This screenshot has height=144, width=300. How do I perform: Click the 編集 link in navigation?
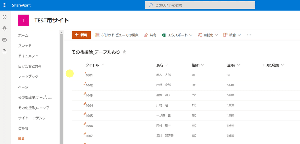pyautogui.click(x=21, y=139)
